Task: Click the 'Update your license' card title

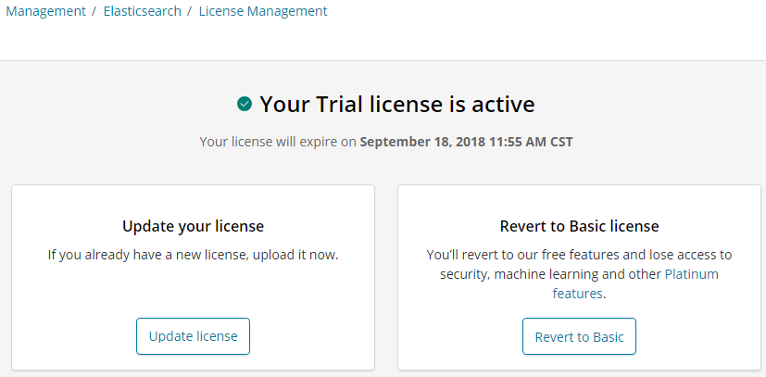Action: tap(193, 226)
